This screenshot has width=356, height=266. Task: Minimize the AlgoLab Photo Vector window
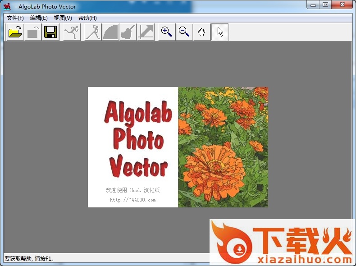click(x=313, y=5)
